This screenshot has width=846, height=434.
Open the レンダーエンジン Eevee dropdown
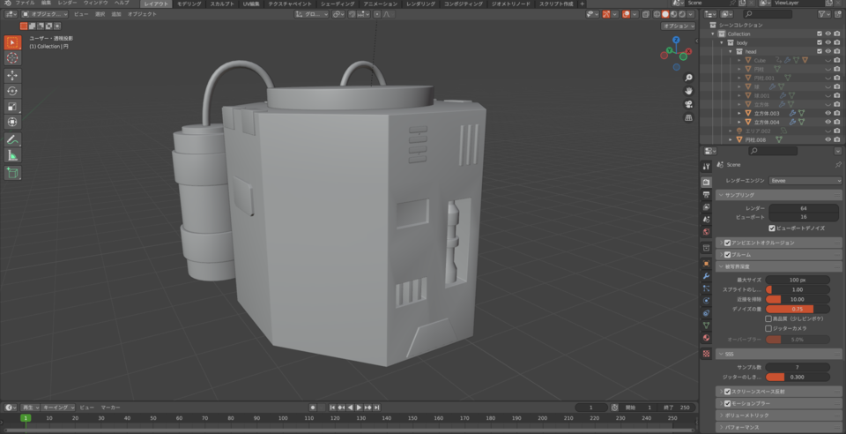(805, 180)
